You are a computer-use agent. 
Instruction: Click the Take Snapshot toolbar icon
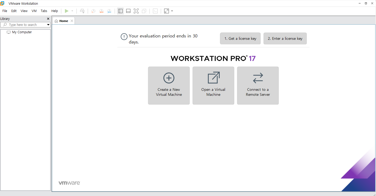click(93, 11)
